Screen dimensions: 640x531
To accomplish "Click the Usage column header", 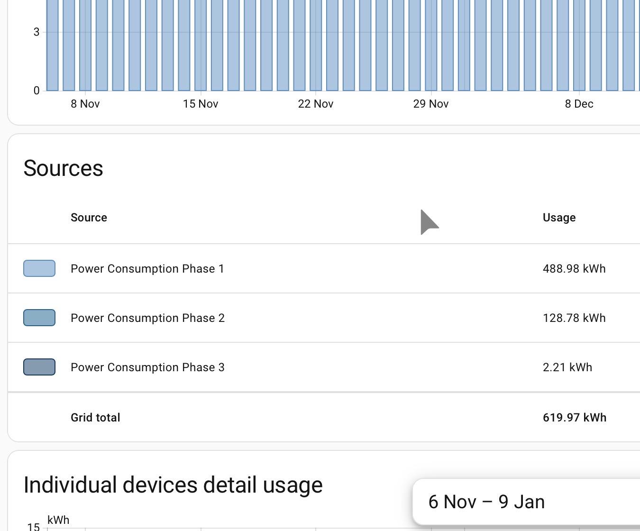I will point(559,218).
